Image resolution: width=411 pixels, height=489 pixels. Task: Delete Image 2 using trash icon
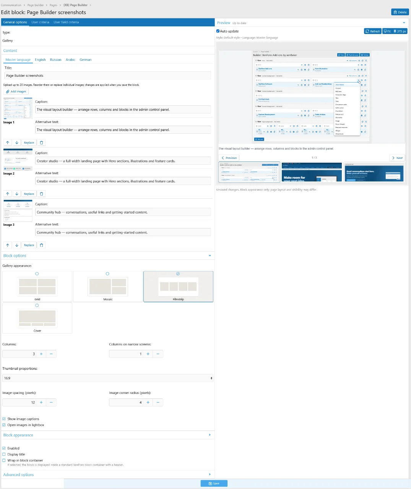click(42, 194)
